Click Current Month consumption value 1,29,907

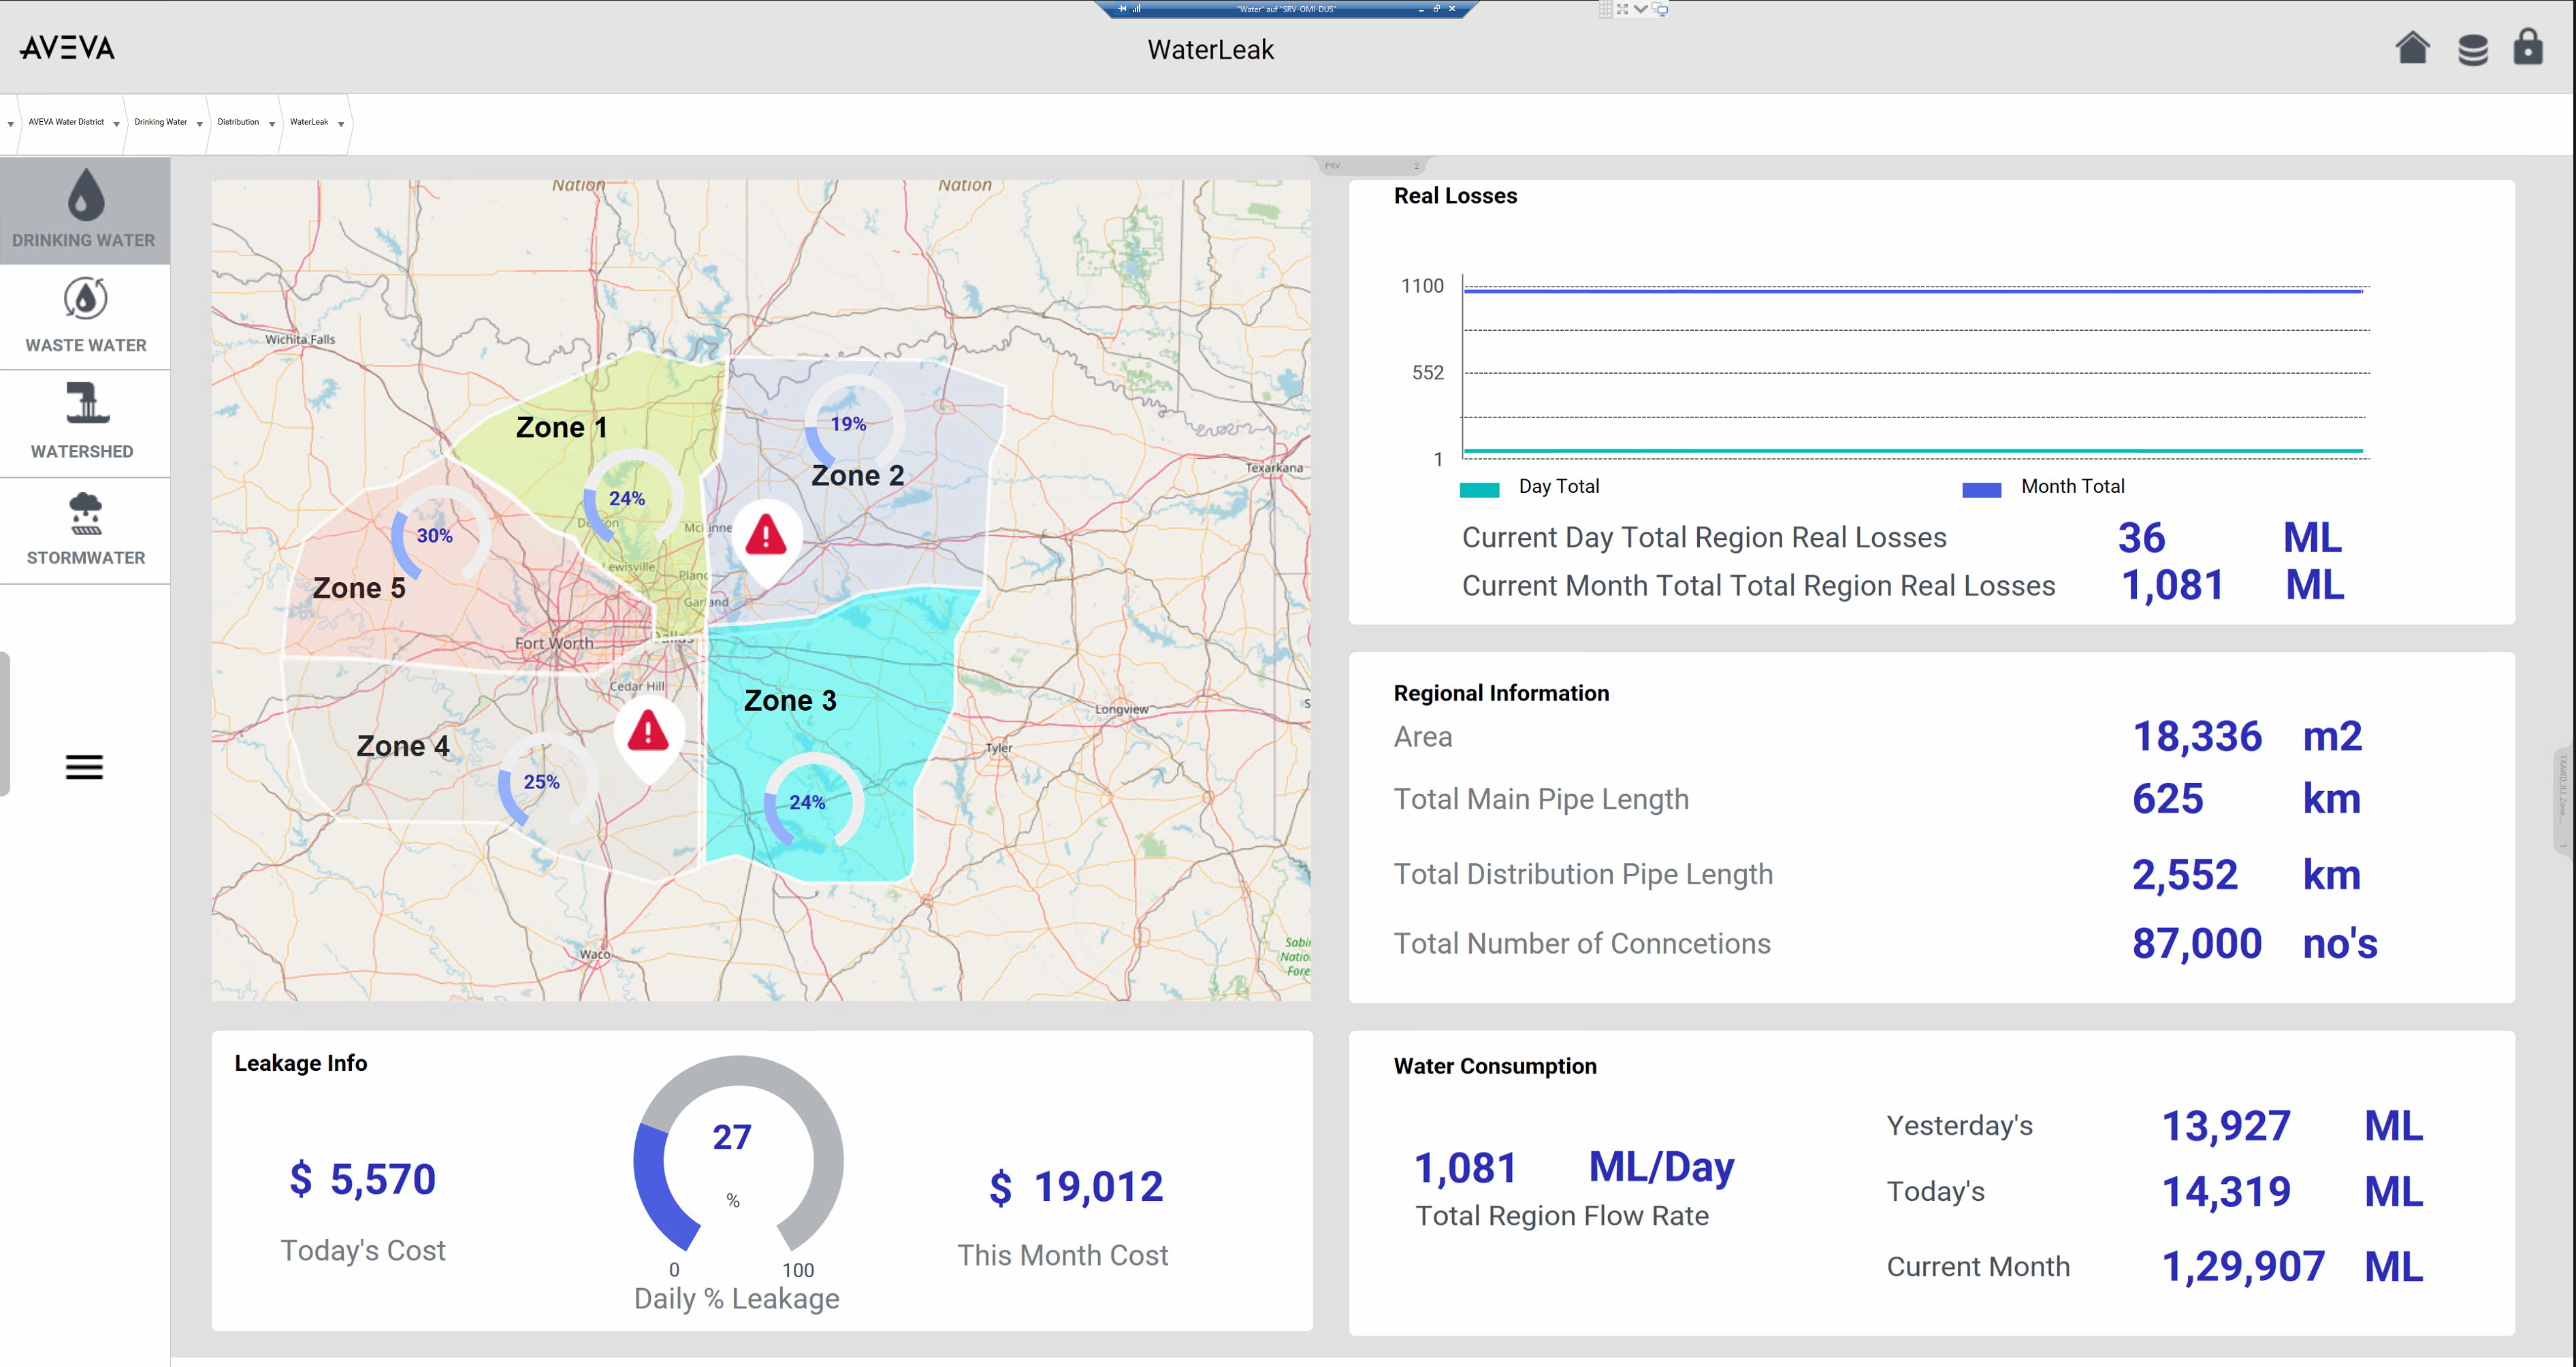(x=2243, y=1267)
